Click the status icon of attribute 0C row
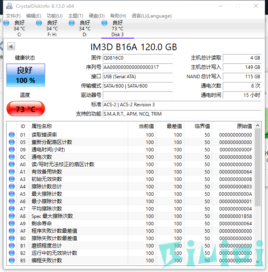268x272 pixels. coord(12,157)
